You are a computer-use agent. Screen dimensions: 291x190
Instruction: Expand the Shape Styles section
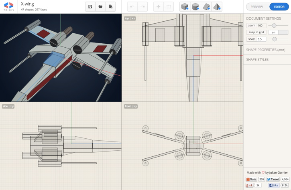point(257,59)
